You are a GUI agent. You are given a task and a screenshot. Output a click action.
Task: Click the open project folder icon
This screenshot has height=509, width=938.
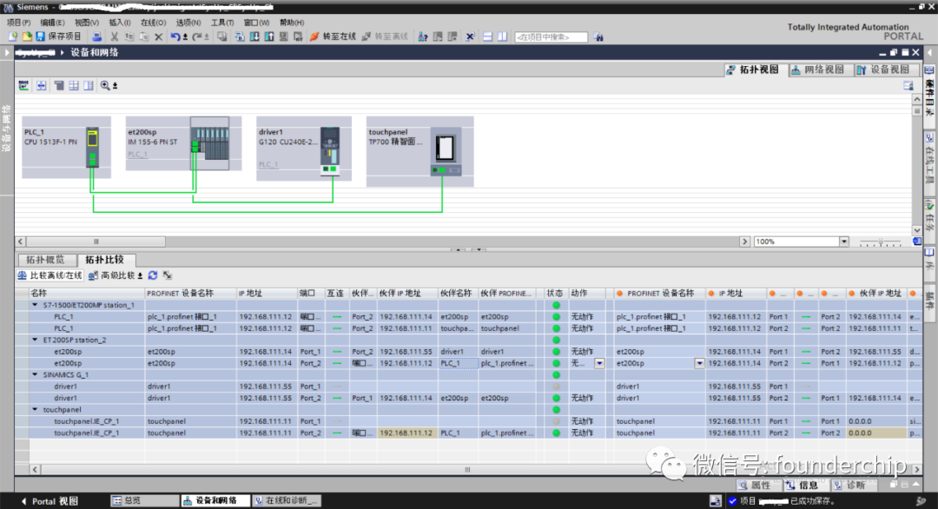(26, 36)
